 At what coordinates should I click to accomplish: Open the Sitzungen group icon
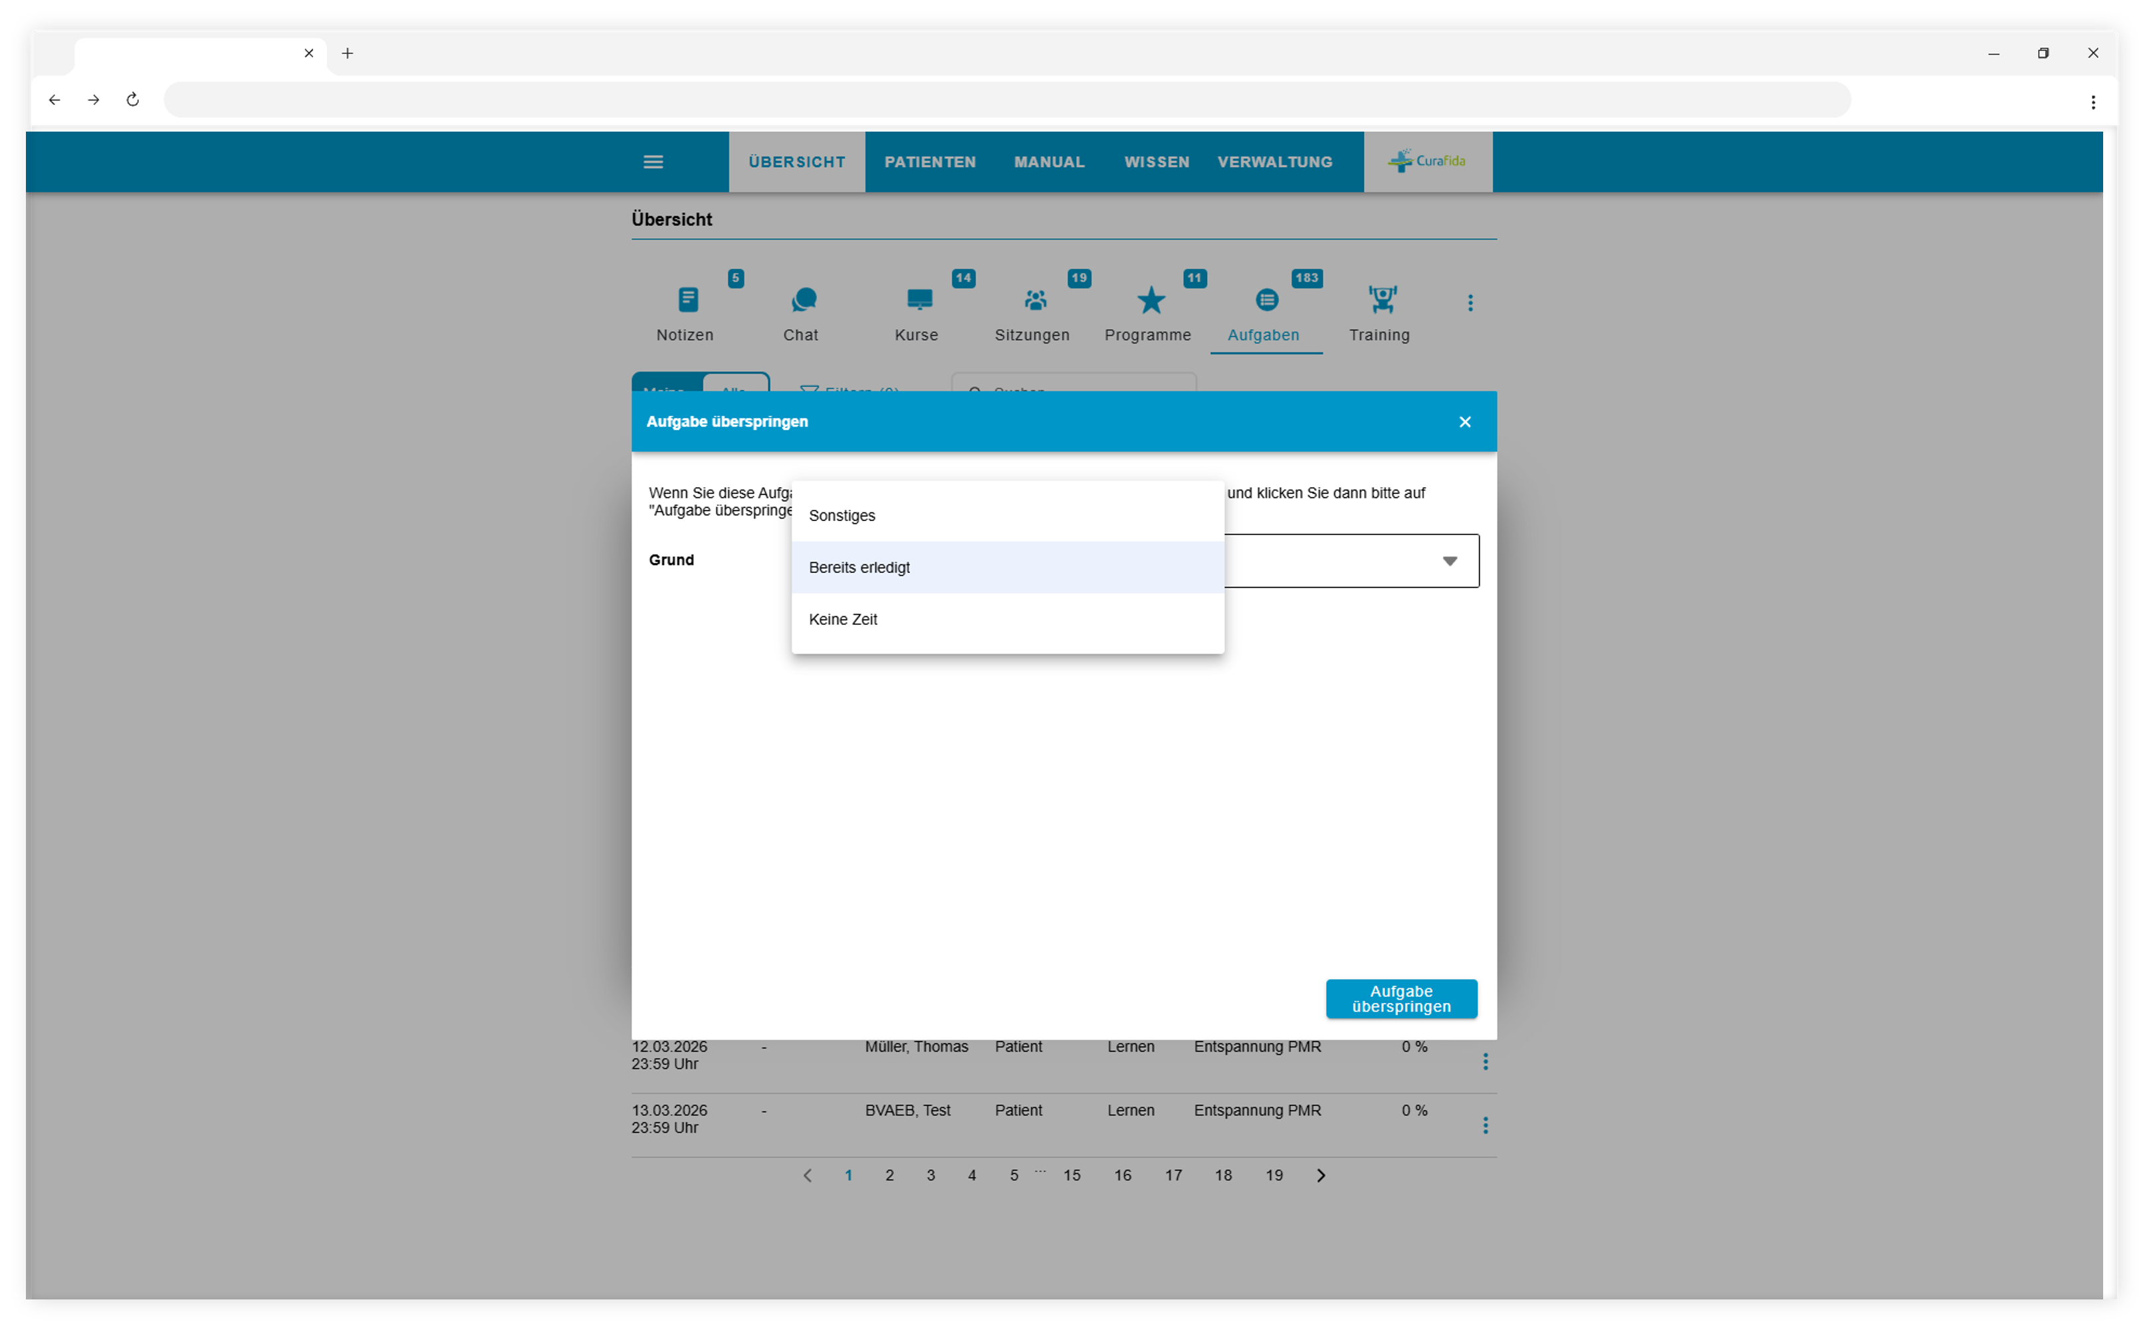[1036, 300]
